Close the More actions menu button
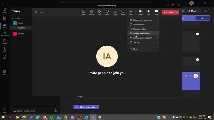Image resolution: width=214 pixels, height=120 pixels. [131, 12]
